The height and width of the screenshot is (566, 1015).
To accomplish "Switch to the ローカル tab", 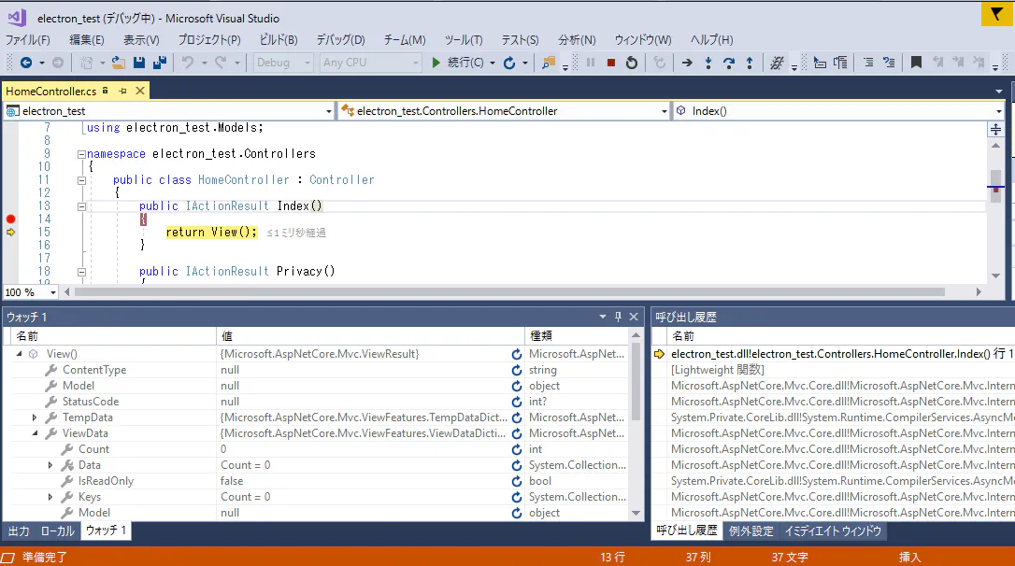I will (58, 531).
